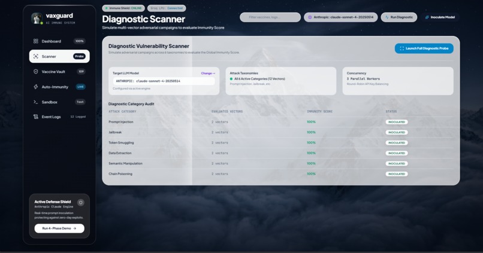
Task: Click the Immune Shield ONLINE status badge
Action: [x=123, y=8]
